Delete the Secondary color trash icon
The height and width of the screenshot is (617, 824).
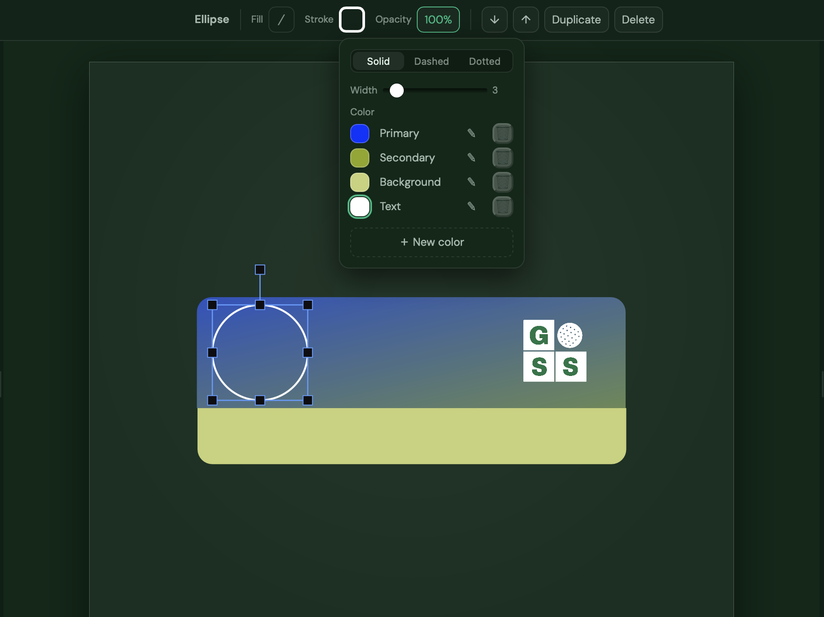tap(502, 158)
